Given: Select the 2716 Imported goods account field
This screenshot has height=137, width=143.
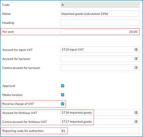Looking at the screenshot, I should point(100,113).
